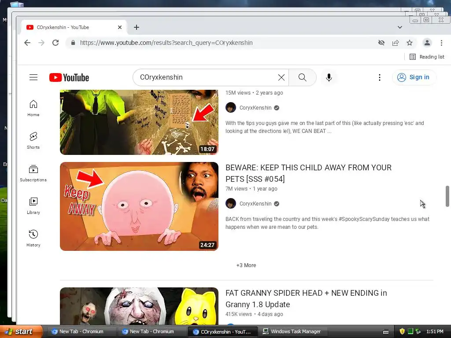Open CoryxKenshin channel under 7M views video
The image size is (451, 338).
(x=255, y=204)
